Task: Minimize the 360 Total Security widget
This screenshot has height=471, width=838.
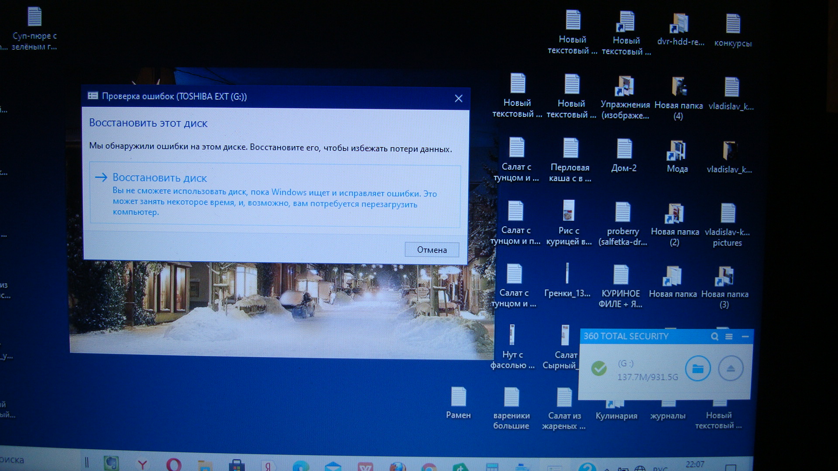Action: [745, 336]
